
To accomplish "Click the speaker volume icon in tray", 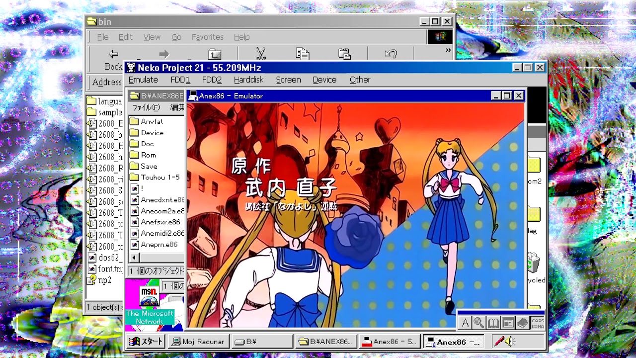I will coord(511,342).
